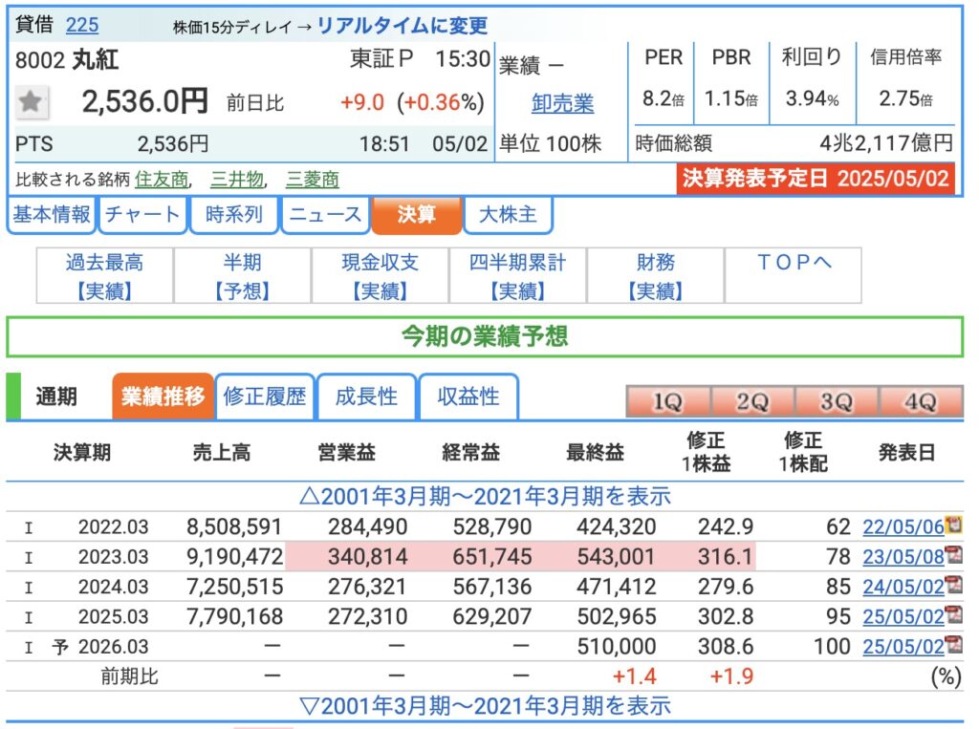Open the 25/05/02 link in the 2026.03 row

(x=903, y=647)
